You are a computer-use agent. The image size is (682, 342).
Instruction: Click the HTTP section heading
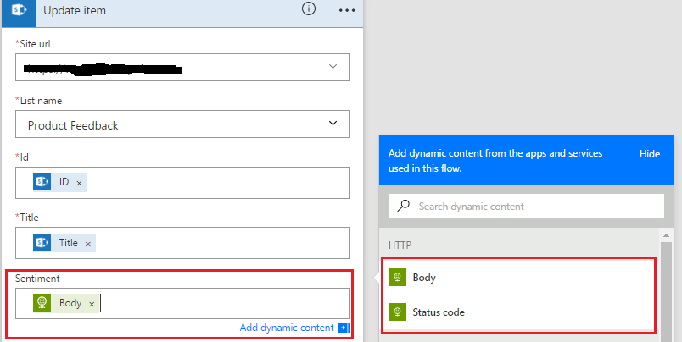point(400,245)
